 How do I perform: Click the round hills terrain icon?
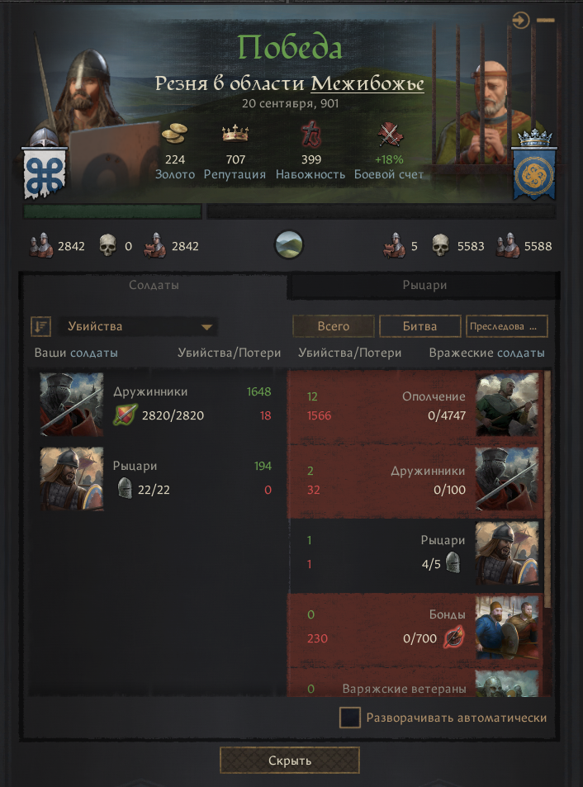click(288, 245)
